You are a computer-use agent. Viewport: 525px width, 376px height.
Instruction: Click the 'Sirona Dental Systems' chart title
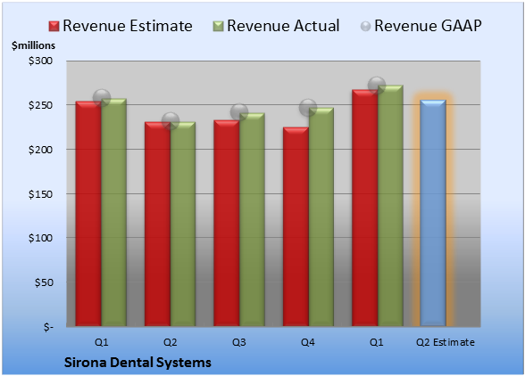(x=137, y=363)
